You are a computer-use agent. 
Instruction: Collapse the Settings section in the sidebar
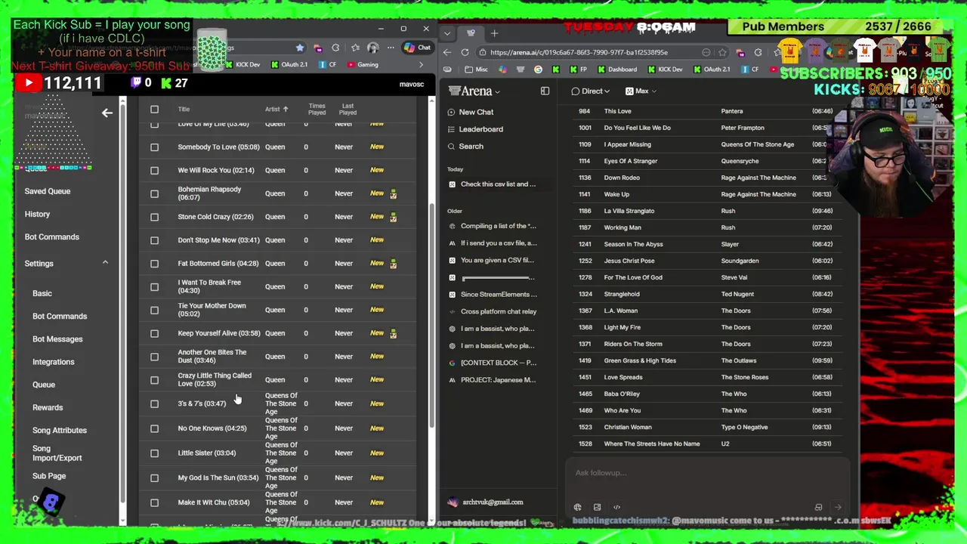[105, 263]
